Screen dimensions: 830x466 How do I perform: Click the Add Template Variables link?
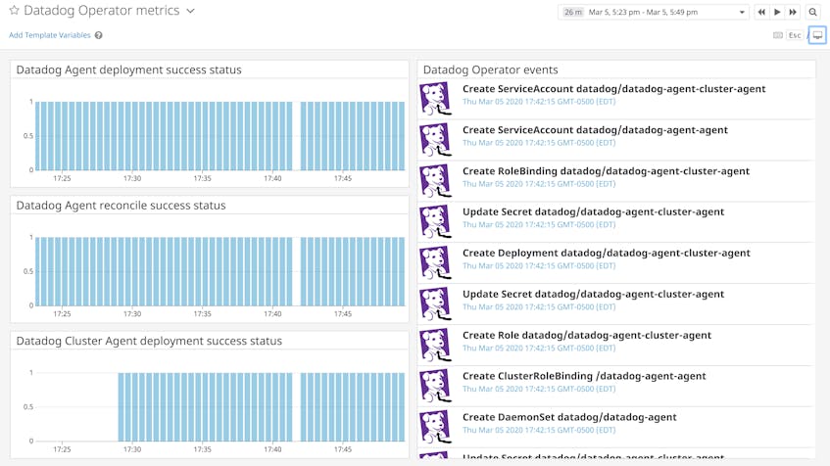click(50, 35)
